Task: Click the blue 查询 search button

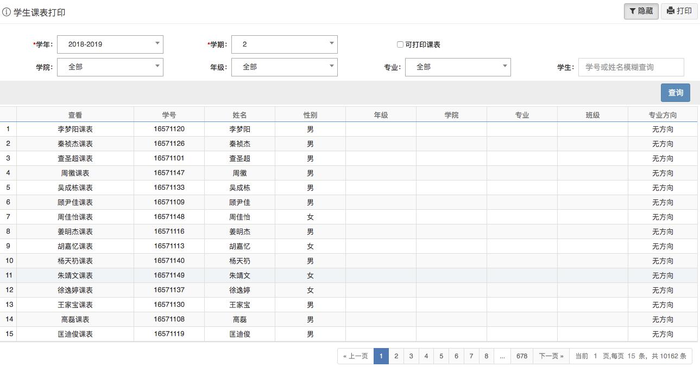Action: (675, 92)
